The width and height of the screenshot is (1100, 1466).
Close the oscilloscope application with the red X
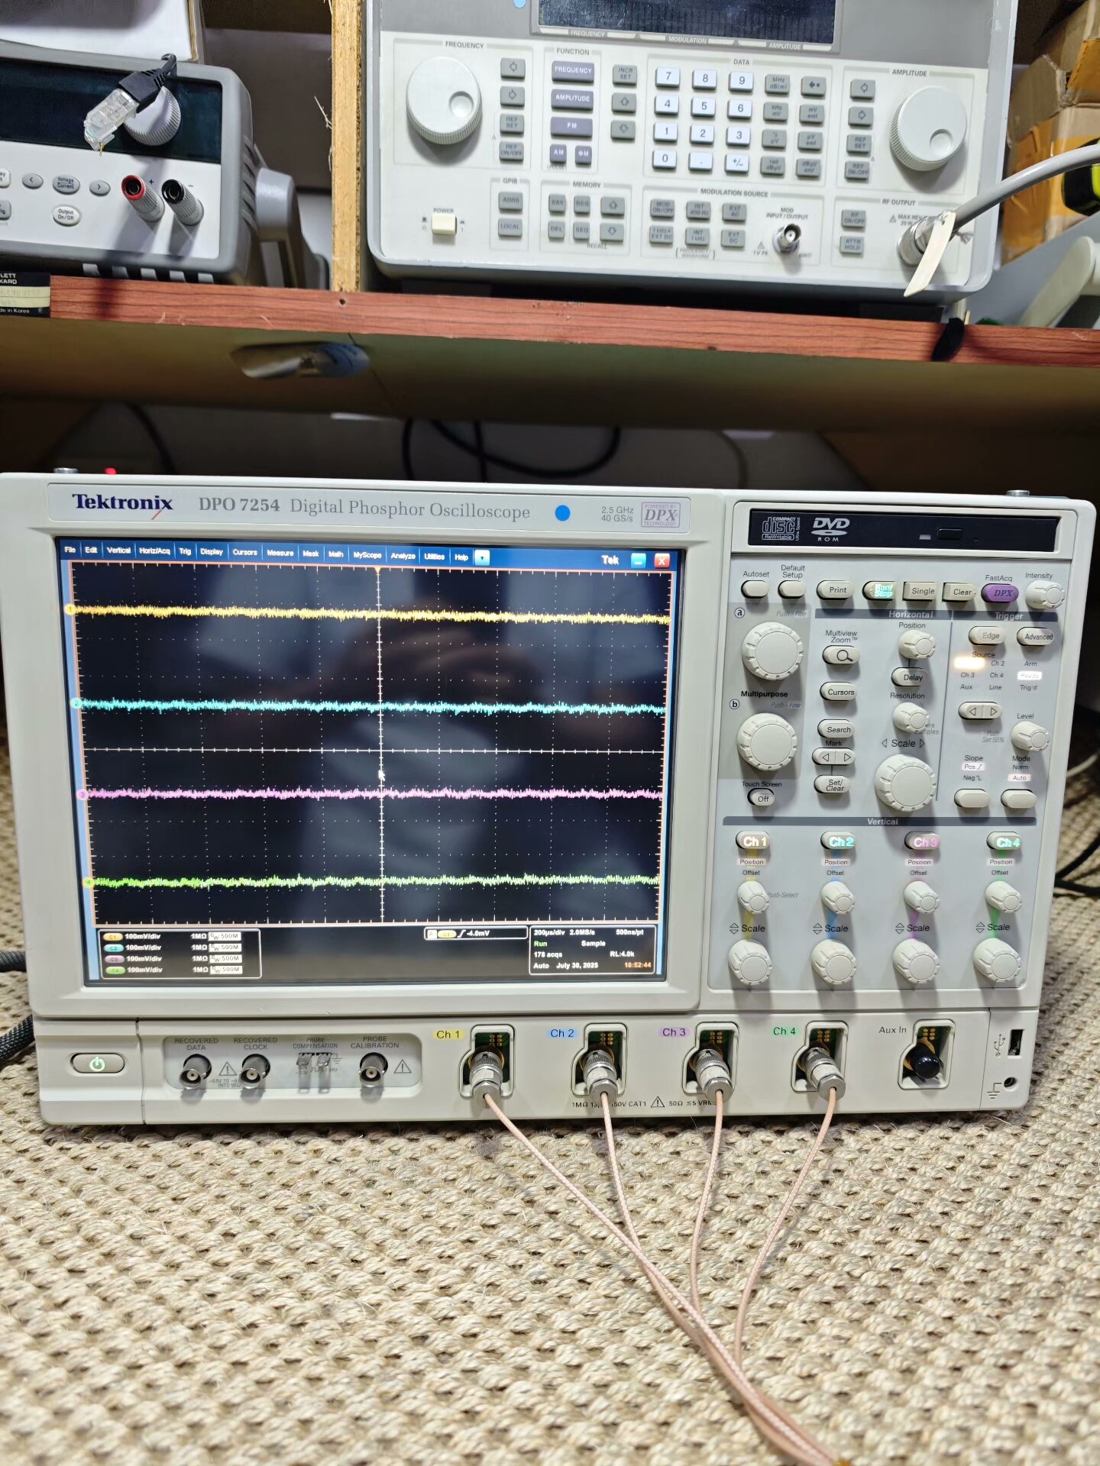(662, 560)
